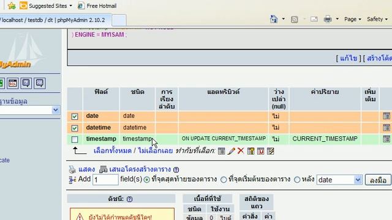Select ที่จุดสุดท้ายของตาราง radio button
Viewport: 392px width, 220px height.
[147, 180]
